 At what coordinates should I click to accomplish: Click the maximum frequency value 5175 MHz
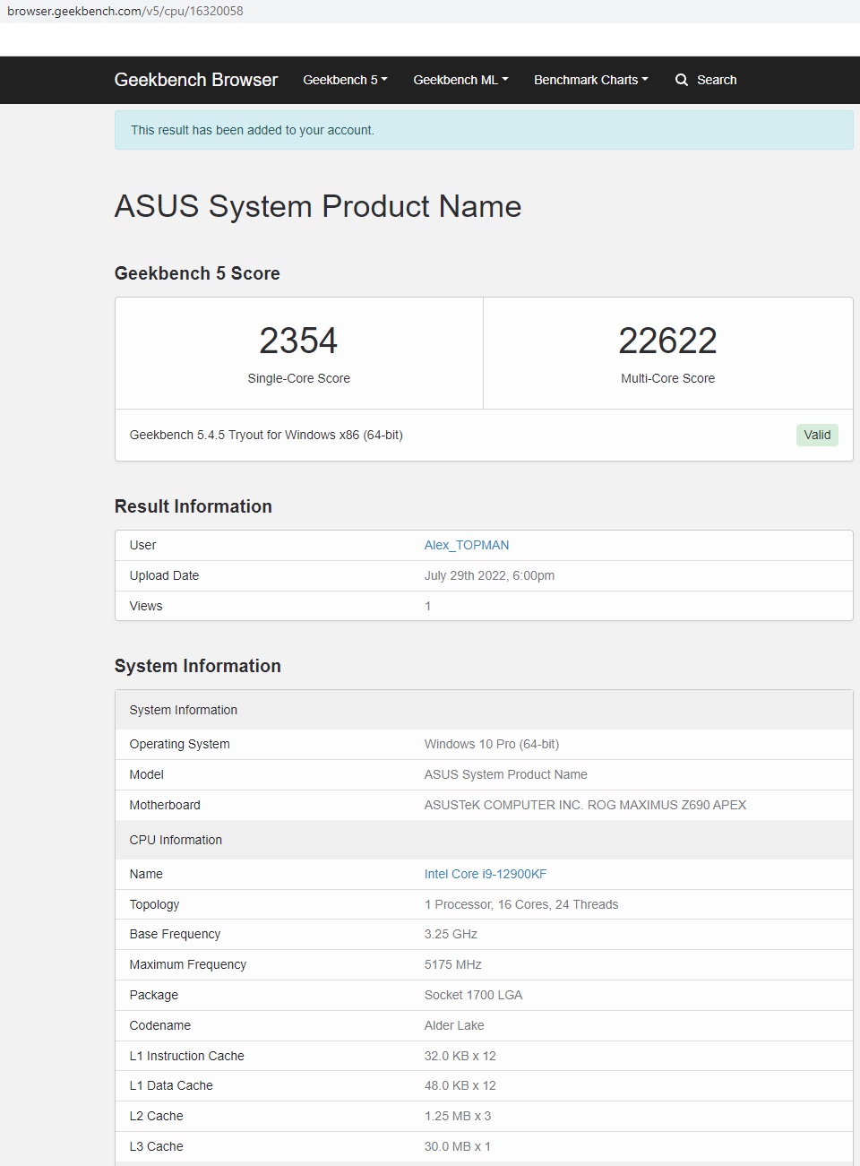[453, 964]
